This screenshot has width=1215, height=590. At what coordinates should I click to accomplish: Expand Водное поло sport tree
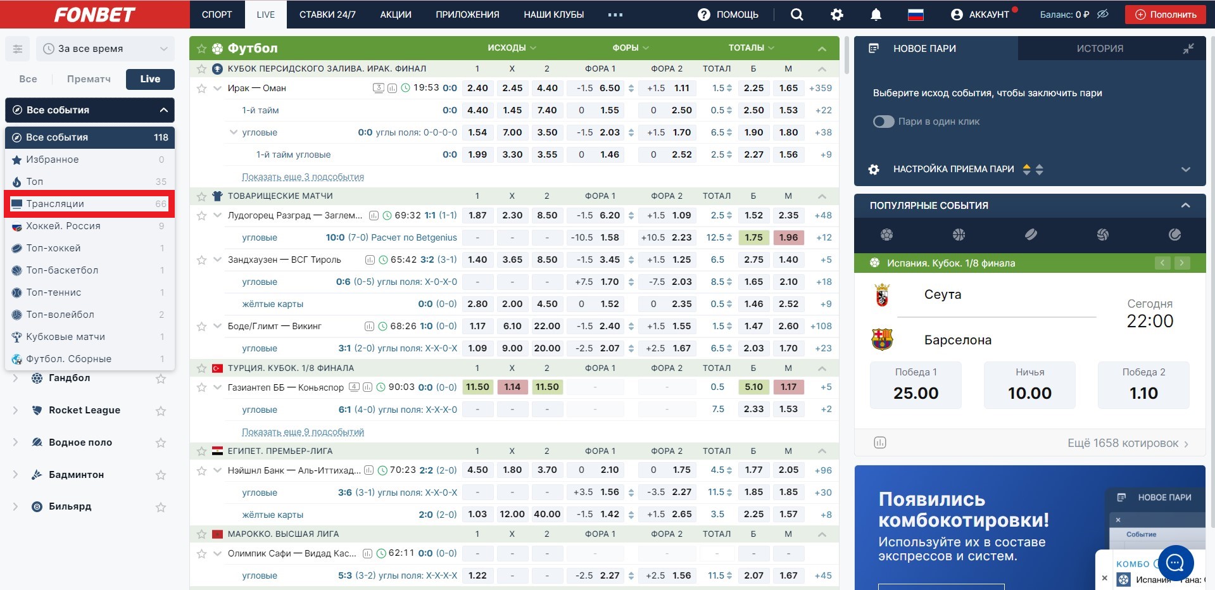pos(15,442)
